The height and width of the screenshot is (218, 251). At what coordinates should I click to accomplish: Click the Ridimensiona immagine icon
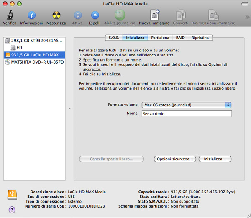pos(213,15)
